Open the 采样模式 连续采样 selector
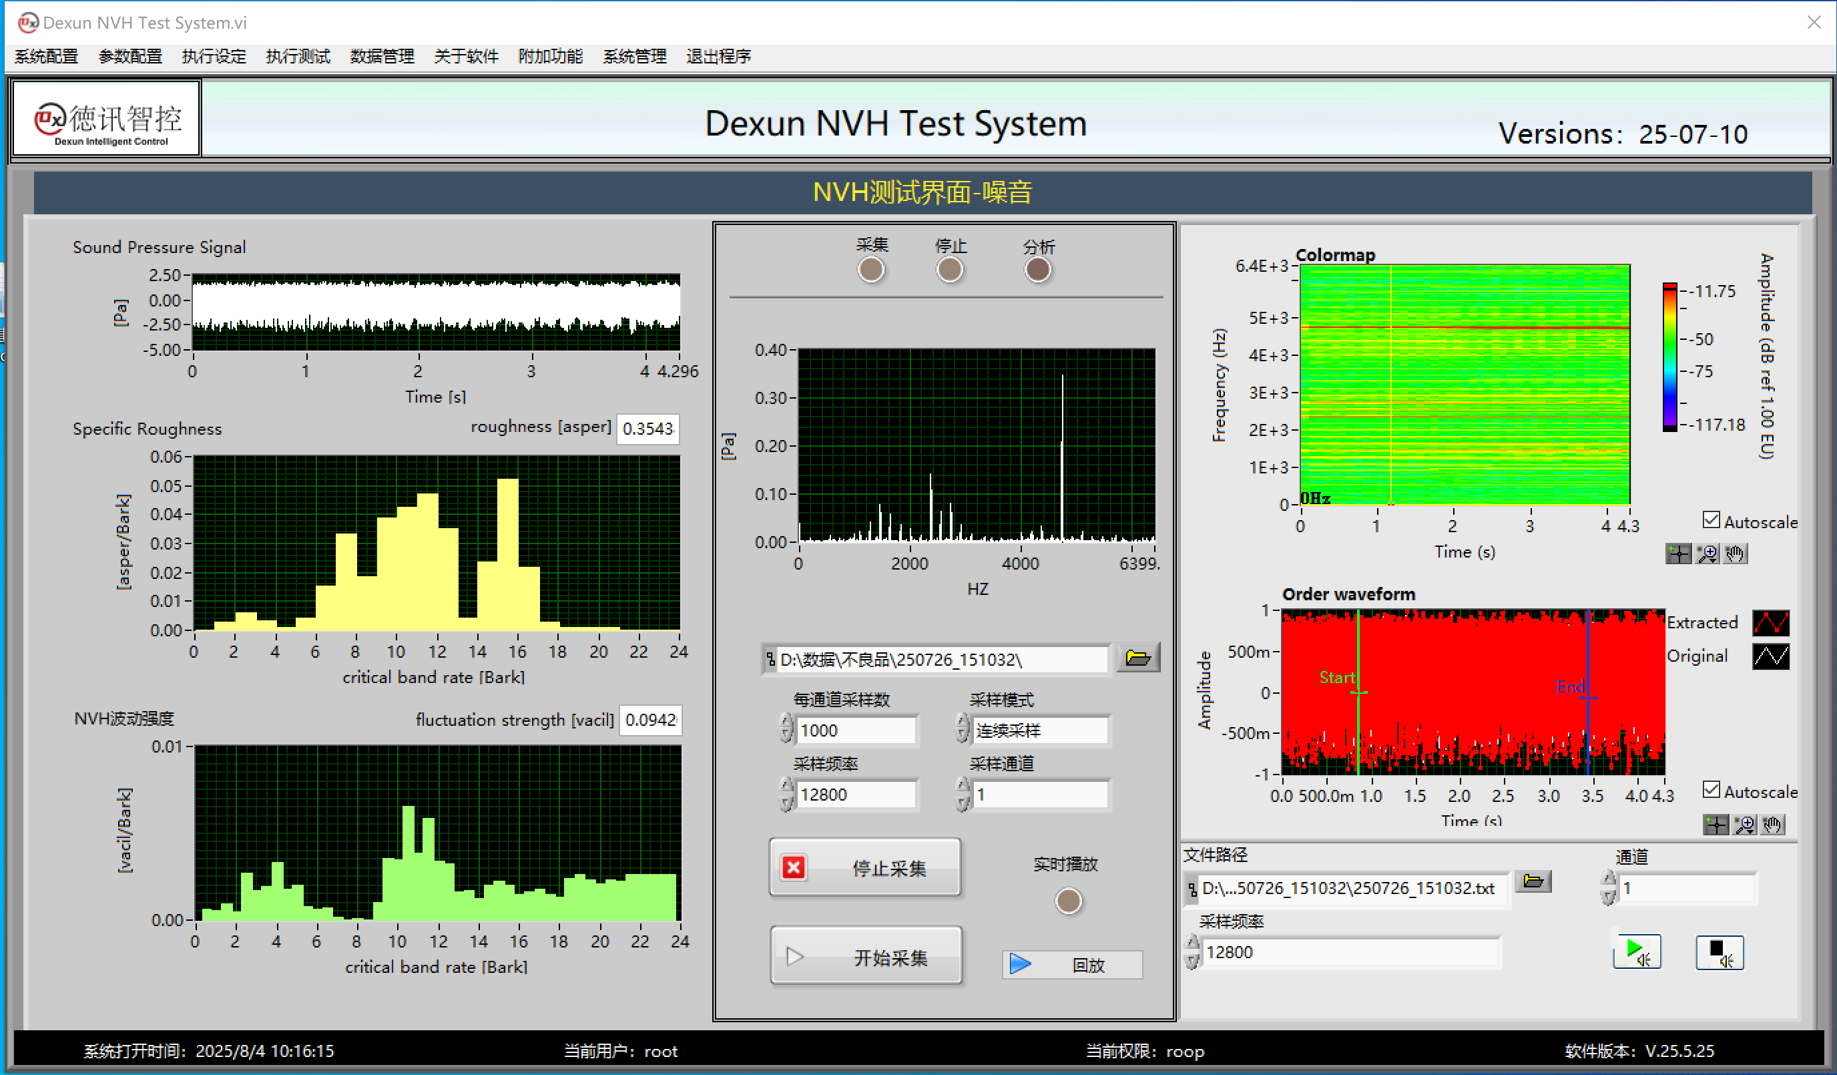 point(1039,730)
